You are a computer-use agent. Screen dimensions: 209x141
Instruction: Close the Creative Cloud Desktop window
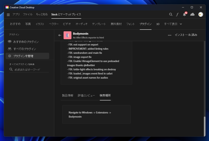[x=201, y=7]
